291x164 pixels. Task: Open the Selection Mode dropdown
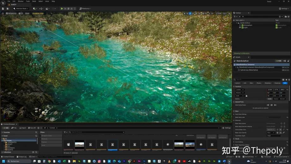[x=21, y=9]
